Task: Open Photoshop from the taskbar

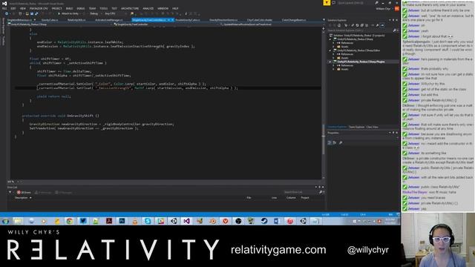Action: tap(122, 221)
